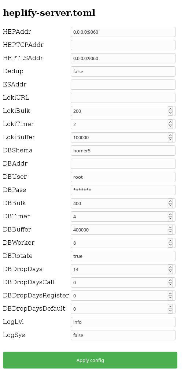Select the Dedup field showing false

pos(123,71)
